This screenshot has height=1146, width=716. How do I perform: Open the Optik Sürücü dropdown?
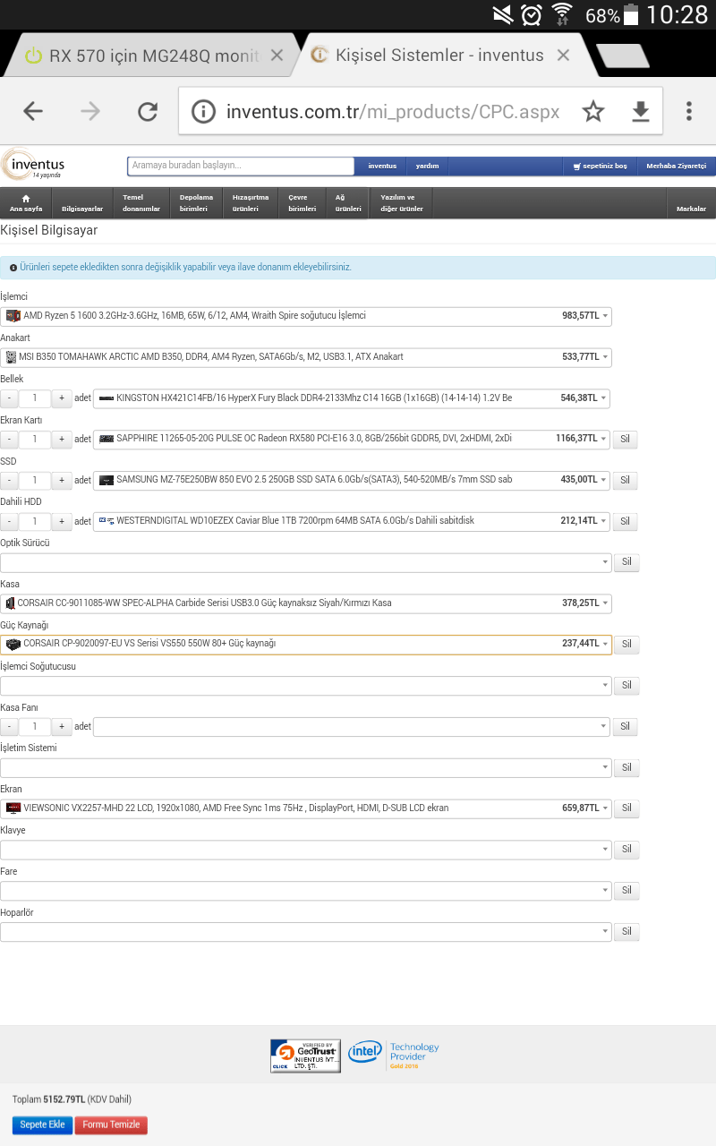coord(603,561)
